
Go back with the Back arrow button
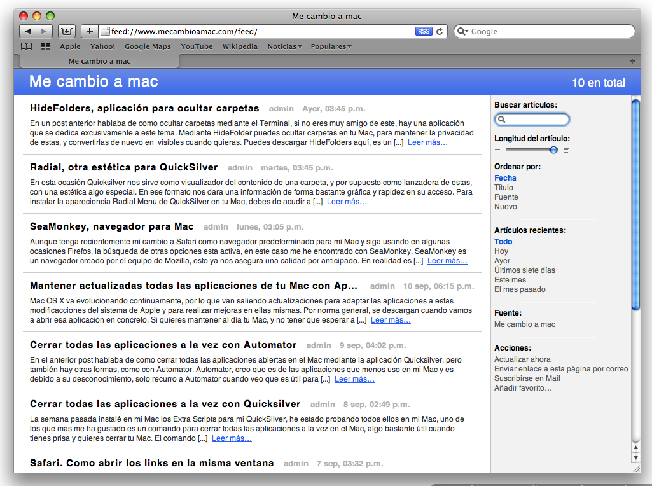click(x=28, y=31)
